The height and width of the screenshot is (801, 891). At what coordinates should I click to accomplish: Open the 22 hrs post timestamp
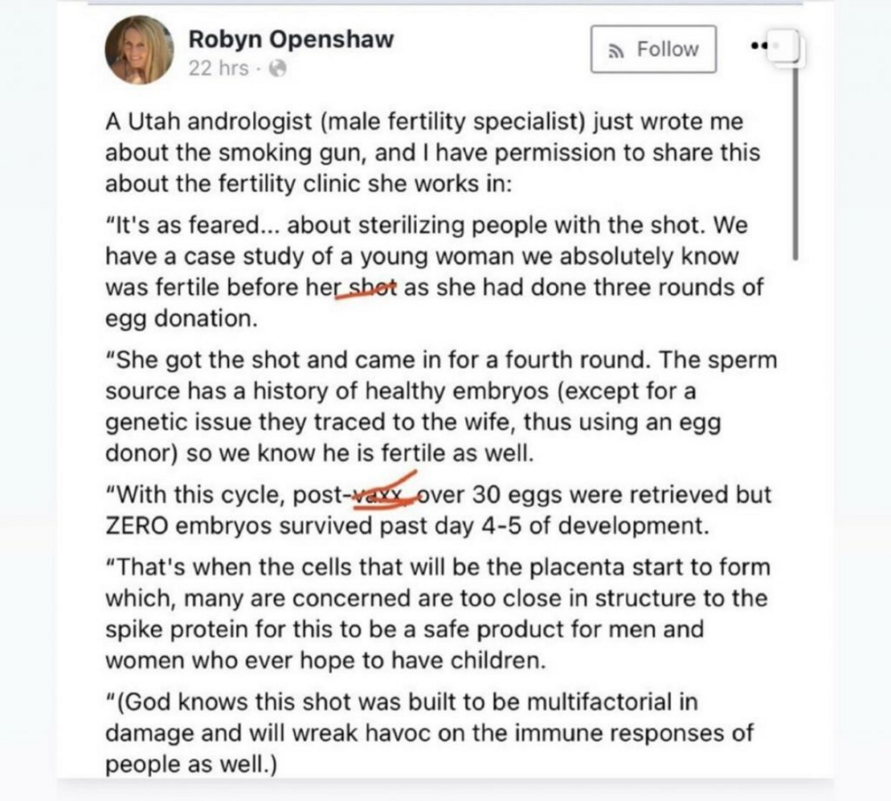218,69
